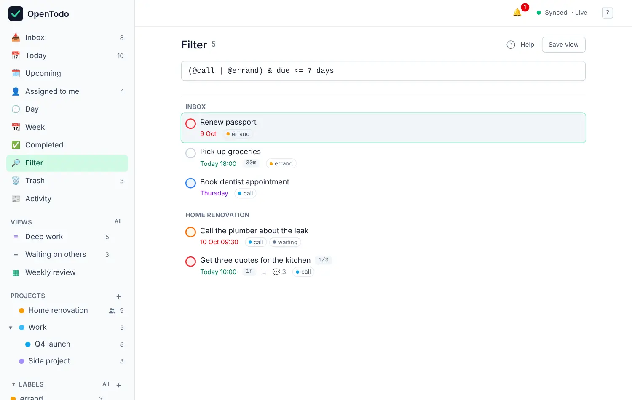Image resolution: width=632 pixels, height=400 pixels.
Task: Click the 9 Oct overdue date
Action: pyautogui.click(x=208, y=134)
